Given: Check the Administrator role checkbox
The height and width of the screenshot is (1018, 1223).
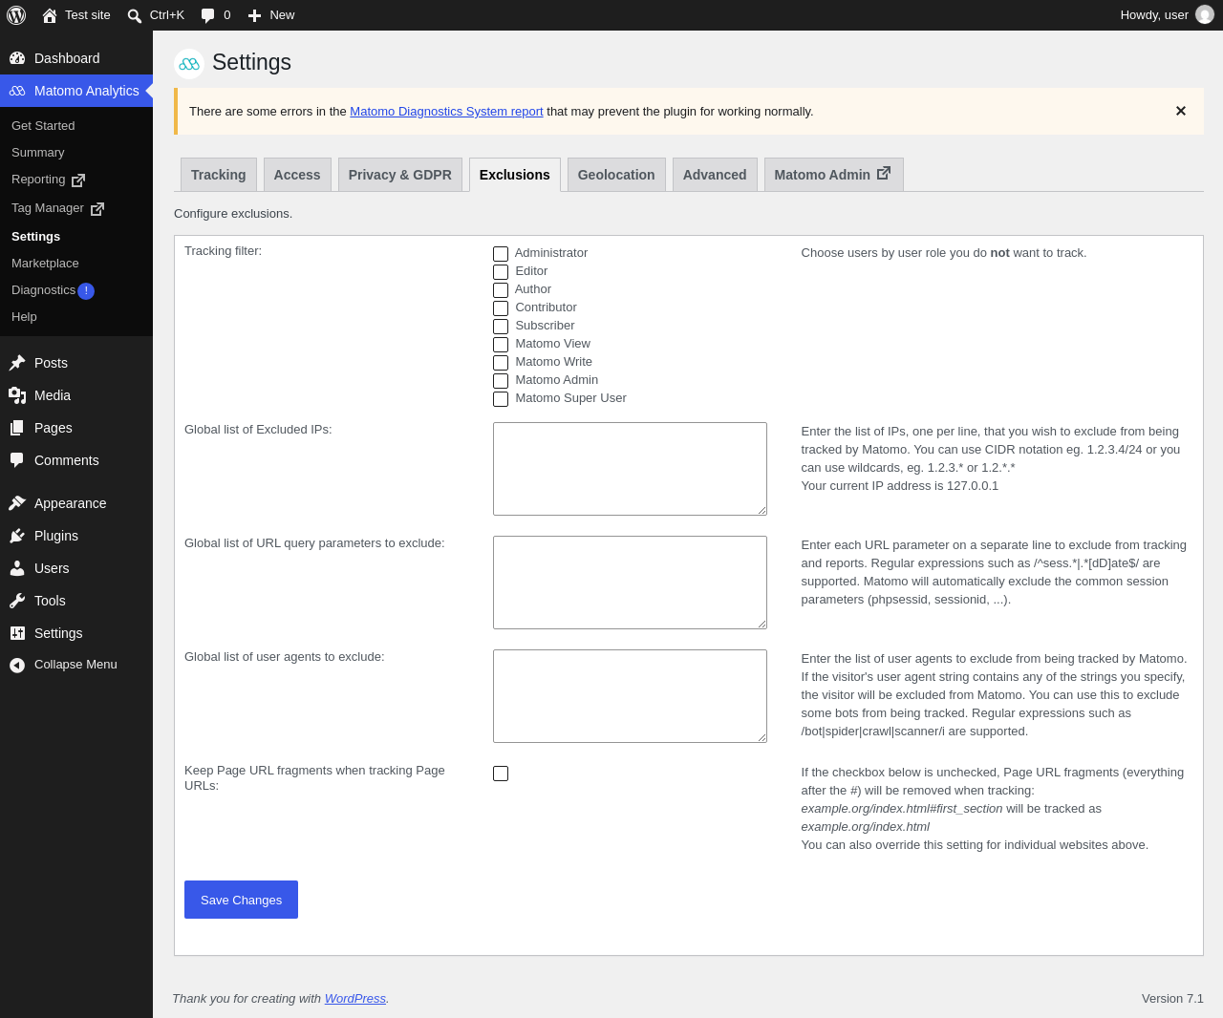Looking at the screenshot, I should pos(501,254).
